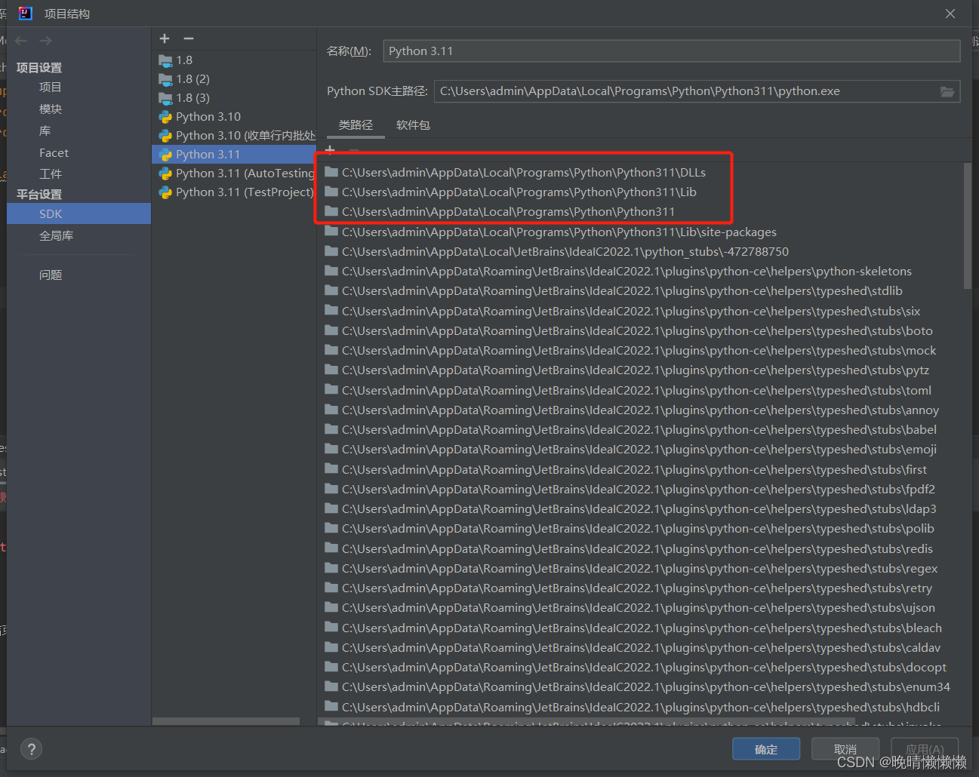Select the stubs\babel classpath row

point(642,430)
